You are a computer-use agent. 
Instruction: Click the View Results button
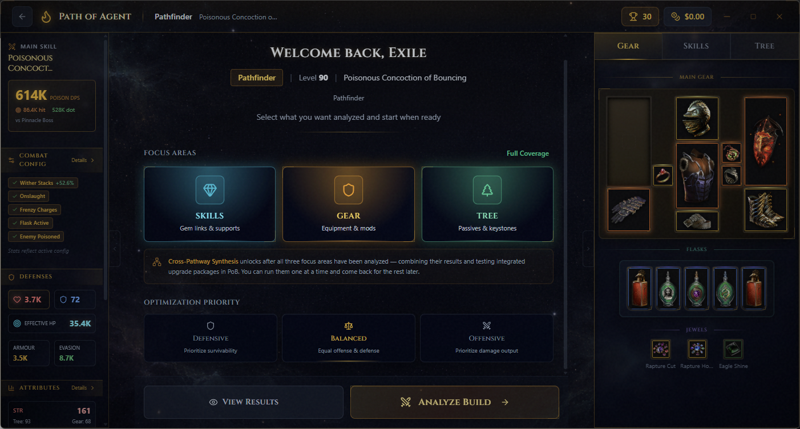point(244,402)
